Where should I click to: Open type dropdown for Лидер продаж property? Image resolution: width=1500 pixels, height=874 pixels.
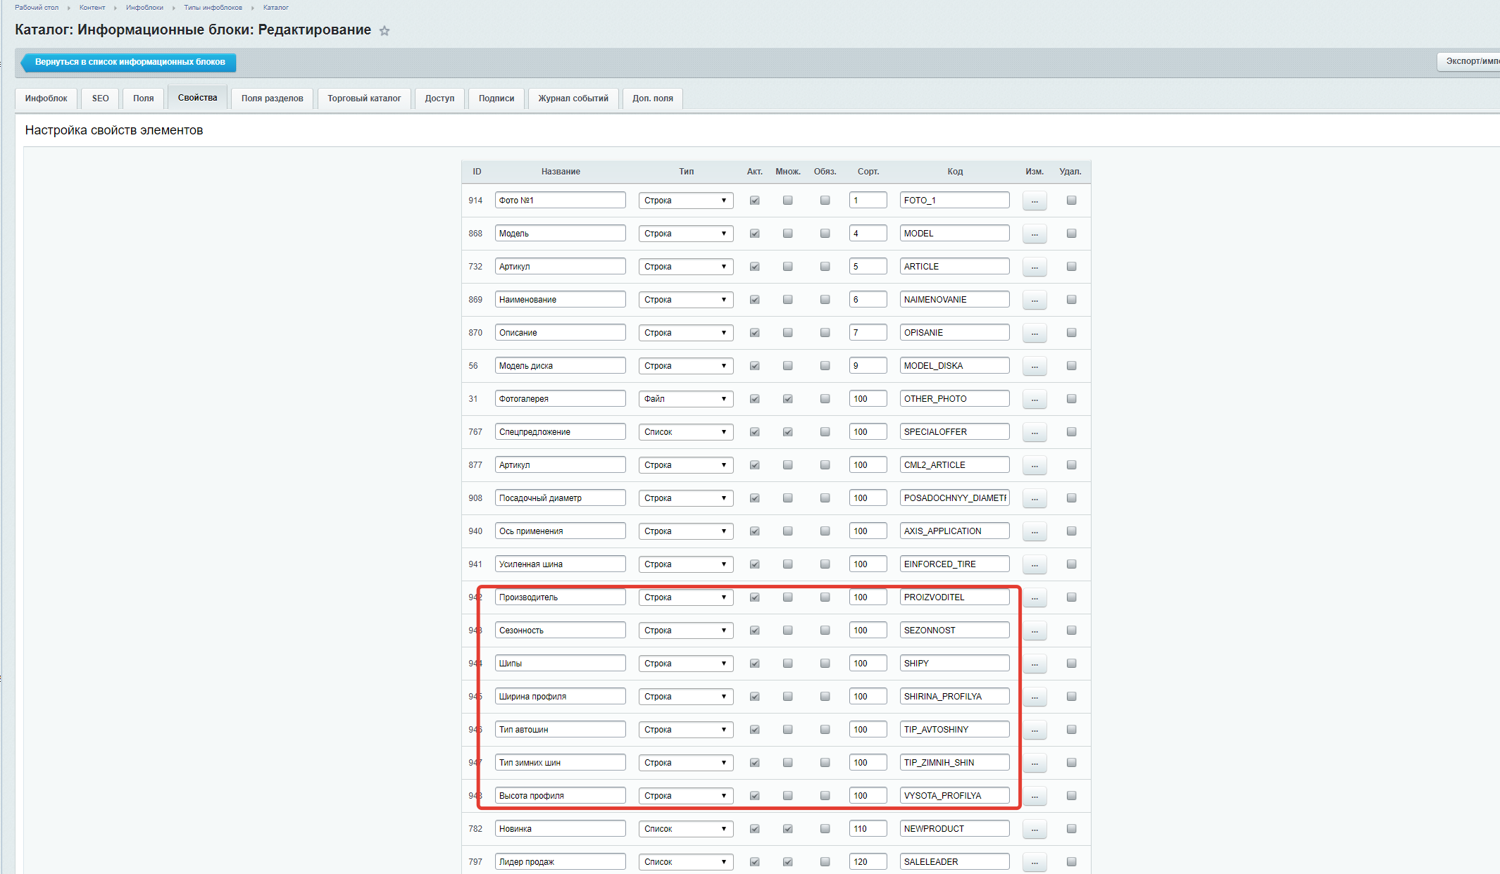(x=686, y=862)
